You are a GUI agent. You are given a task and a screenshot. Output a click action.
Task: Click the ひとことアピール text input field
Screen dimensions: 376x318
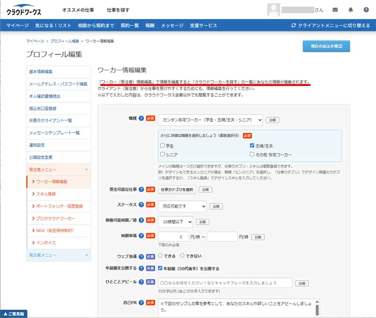pos(225,283)
